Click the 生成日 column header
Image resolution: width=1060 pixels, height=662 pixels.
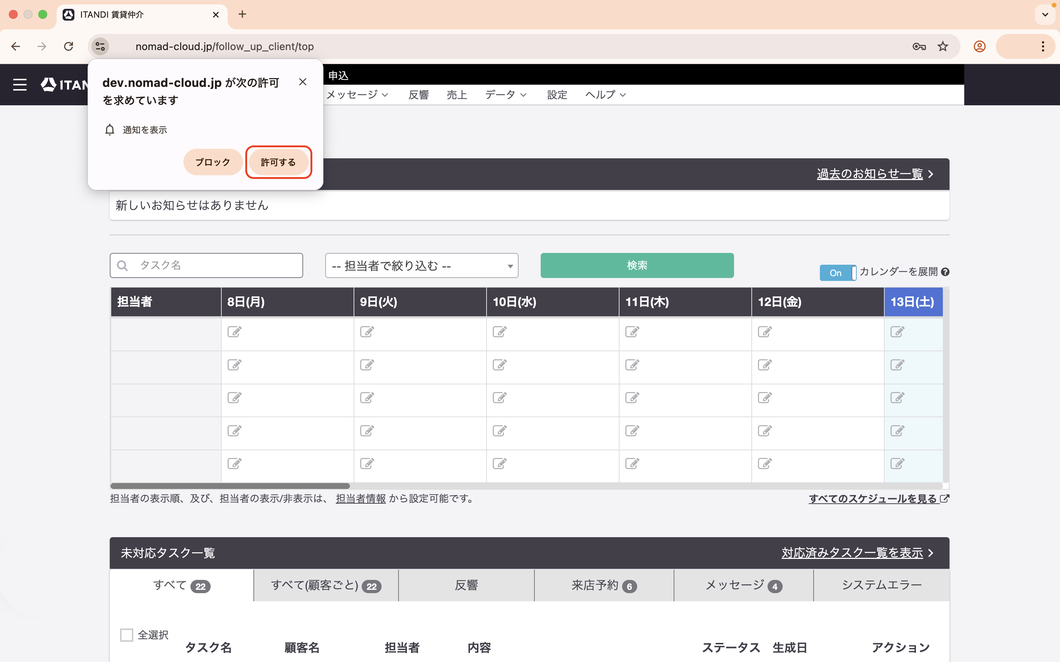pos(790,648)
